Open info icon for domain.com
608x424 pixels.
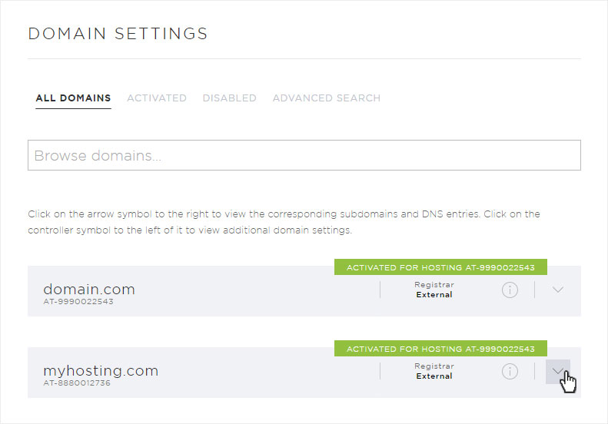[510, 290]
